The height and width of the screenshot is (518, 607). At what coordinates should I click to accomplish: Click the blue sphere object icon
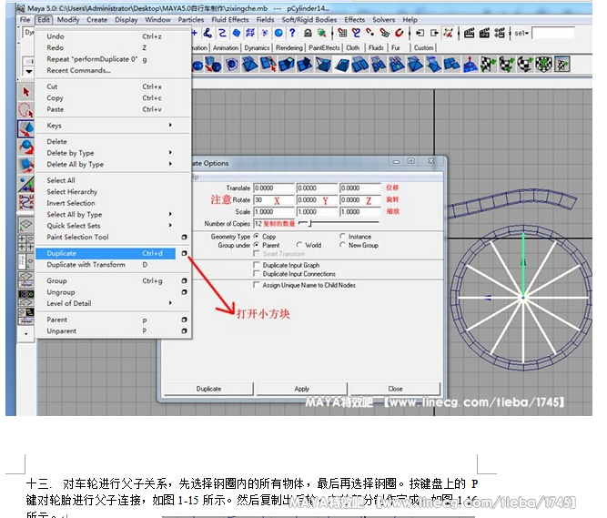pyautogui.click(x=278, y=33)
